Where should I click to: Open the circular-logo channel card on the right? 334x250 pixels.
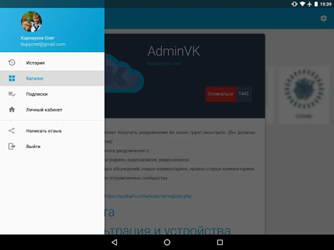pos(304,94)
